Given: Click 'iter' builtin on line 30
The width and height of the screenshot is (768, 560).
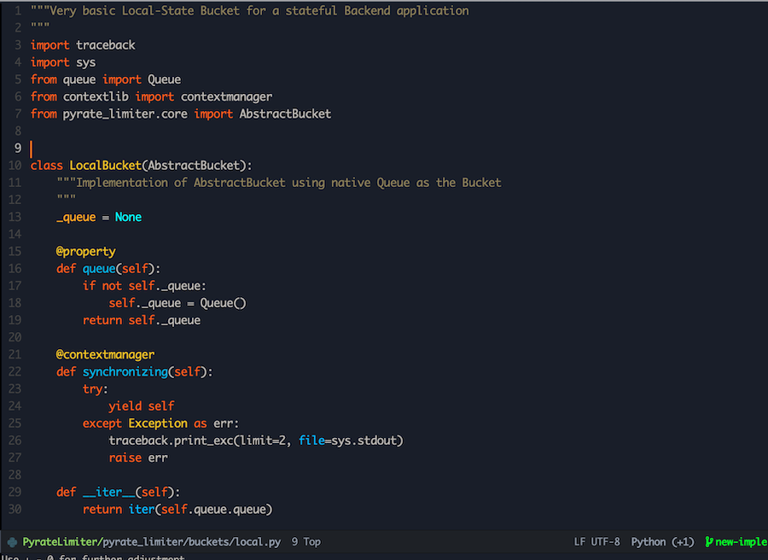Looking at the screenshot, I should [142, 510].
